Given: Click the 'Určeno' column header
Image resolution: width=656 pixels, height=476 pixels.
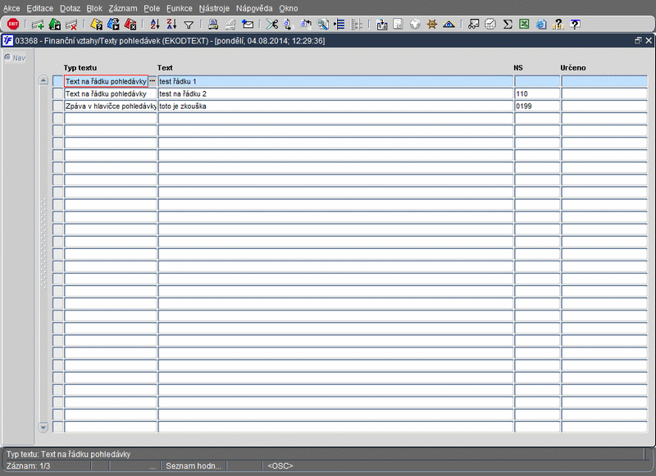Looking at the screenshot, I should click(572, 68).
